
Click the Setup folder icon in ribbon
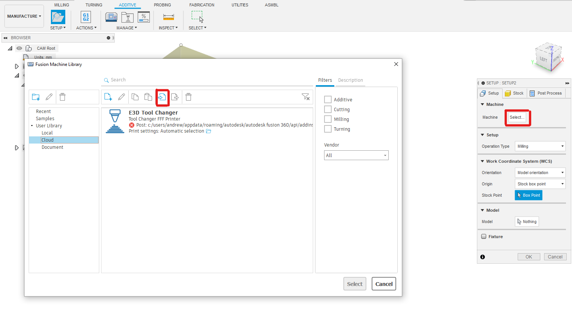point(58,17)
